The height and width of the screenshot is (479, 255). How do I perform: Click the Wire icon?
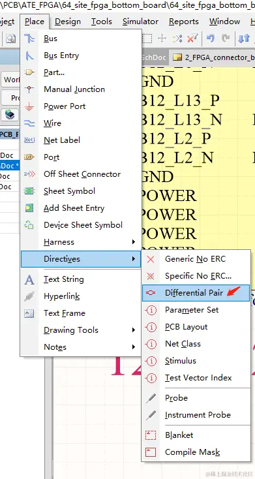click(29, 123)
